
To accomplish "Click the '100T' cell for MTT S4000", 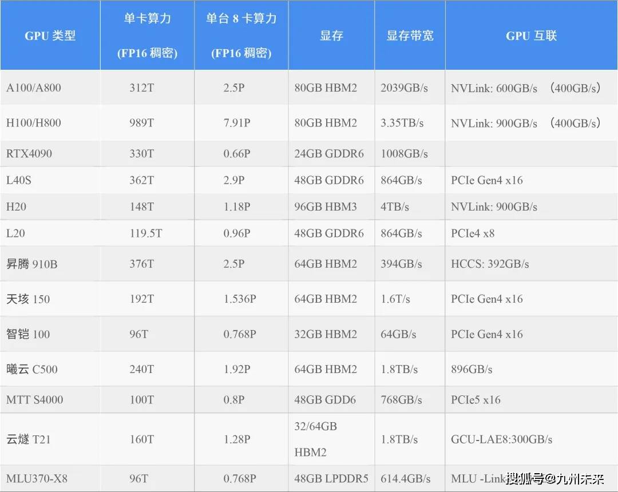I will 142,399.
